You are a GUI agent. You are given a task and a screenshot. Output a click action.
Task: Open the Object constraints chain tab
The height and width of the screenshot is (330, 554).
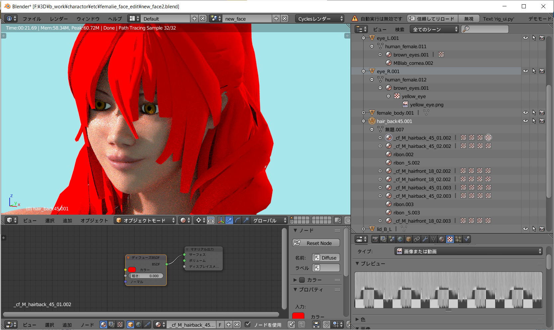pos(417,239)
